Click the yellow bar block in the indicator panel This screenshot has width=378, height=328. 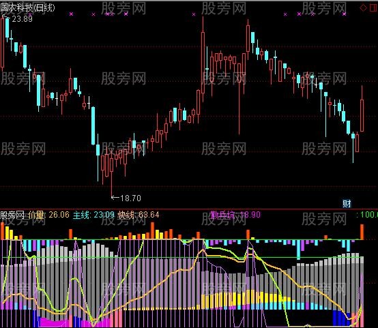pyautogui.click(x=246, y=299)
